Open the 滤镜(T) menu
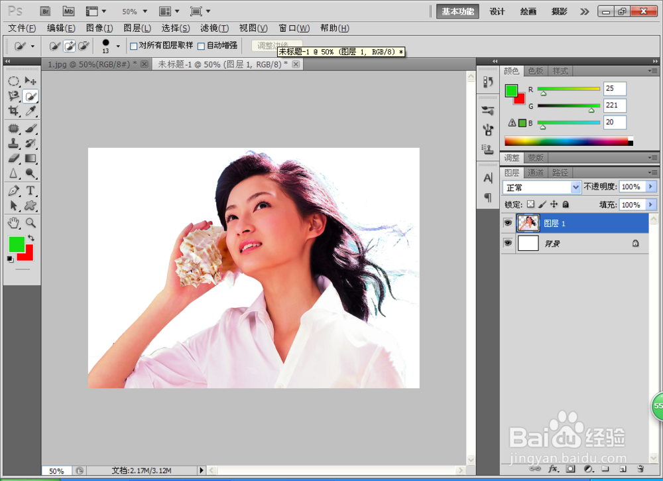The image size is (663, 481). click(214, 29)
